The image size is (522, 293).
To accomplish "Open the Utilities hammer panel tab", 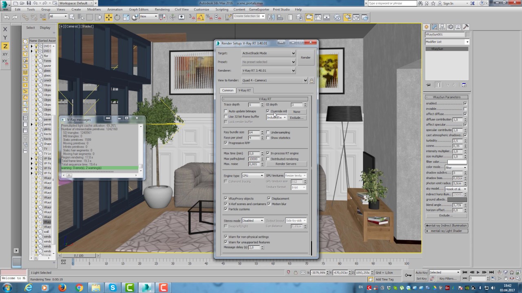I will (466, 27).
